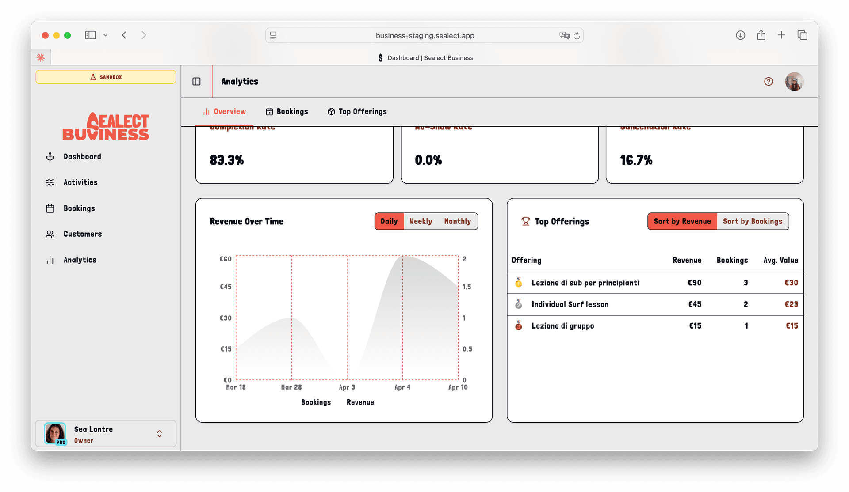Open the Top Offerings tab
The image size is (849, 492).
pyautogui.click(x=357, y=111)
